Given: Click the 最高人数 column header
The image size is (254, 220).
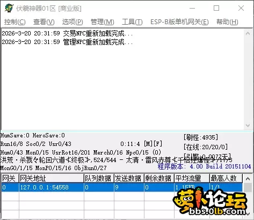Looking at the screenshot, I should [x=226, y=178].
